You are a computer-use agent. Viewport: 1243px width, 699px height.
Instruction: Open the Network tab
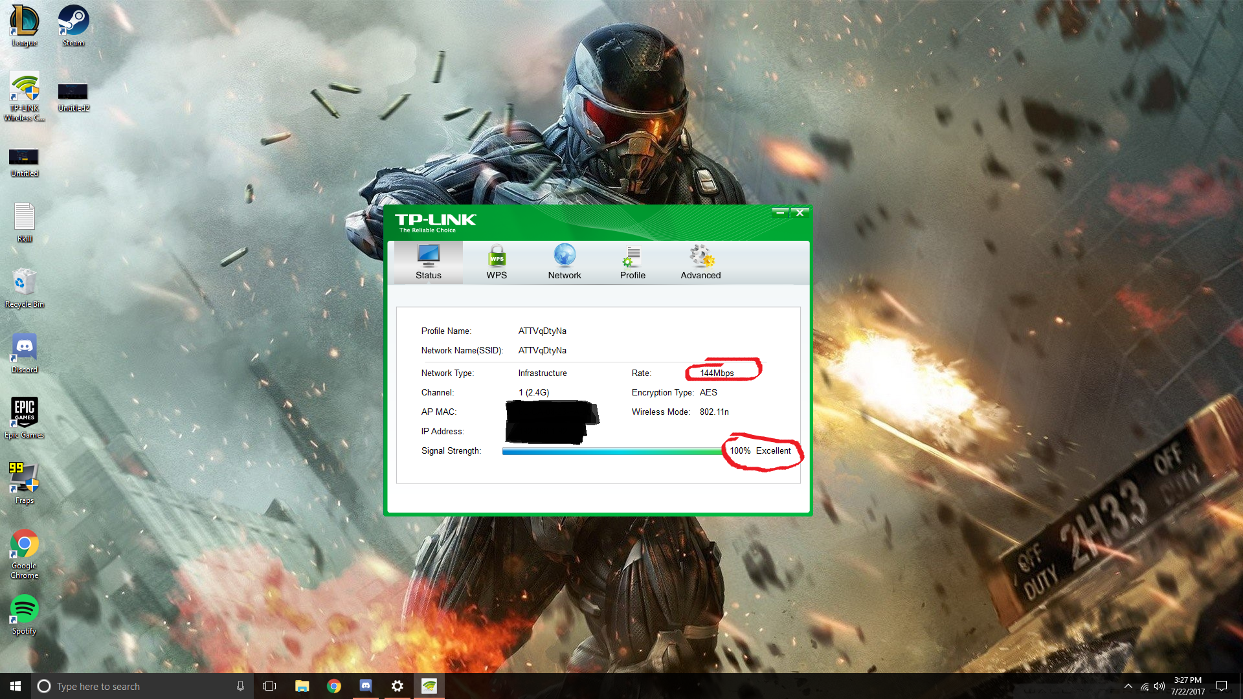click(x=565, y=263)
